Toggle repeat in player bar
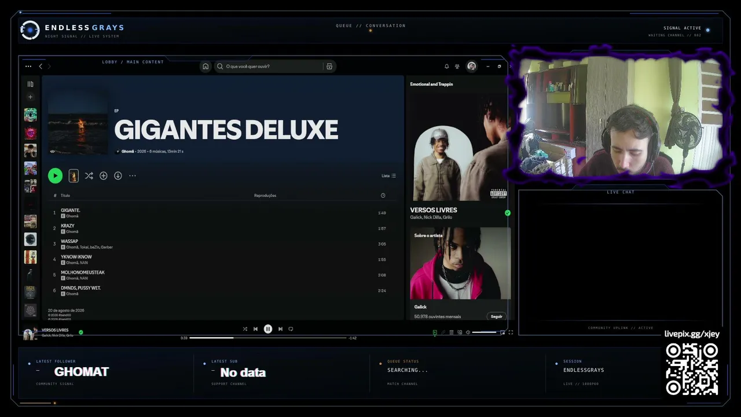The height and width of the screenshot is (417, 741). 291,329
